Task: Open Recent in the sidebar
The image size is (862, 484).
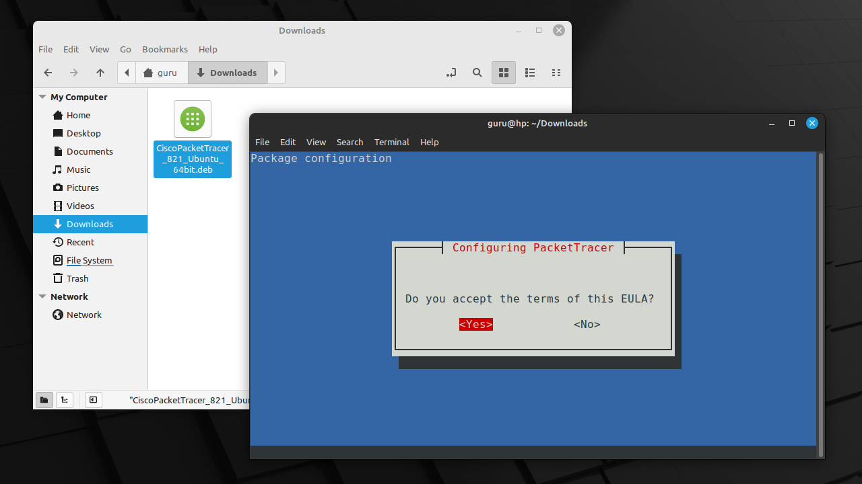Action: tap(90, 242)
